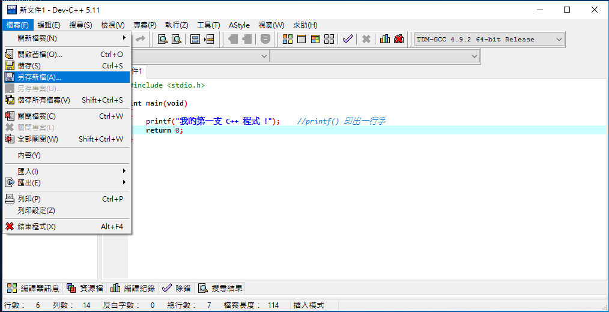Viewport: 609px width, 312px height.
Task: Click grayed 另存專案(U)... entry
Action: [67, 88]
